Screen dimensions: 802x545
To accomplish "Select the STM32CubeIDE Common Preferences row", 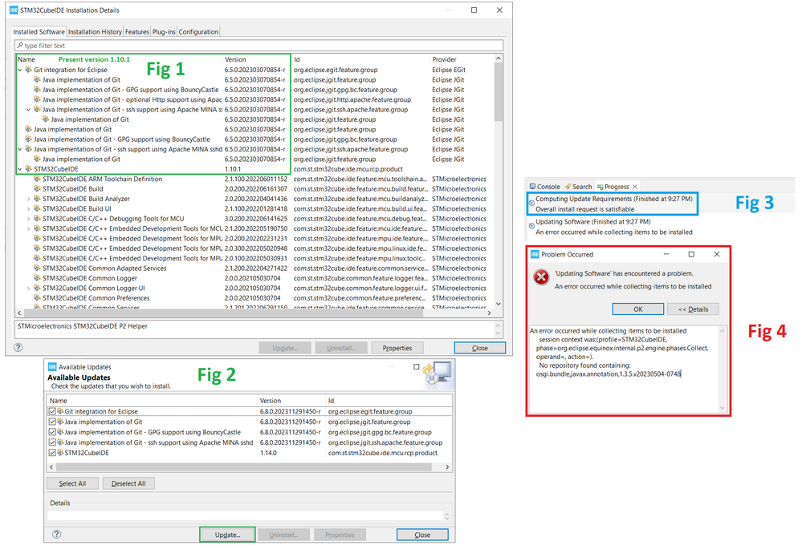I will (x=255, y=298).
